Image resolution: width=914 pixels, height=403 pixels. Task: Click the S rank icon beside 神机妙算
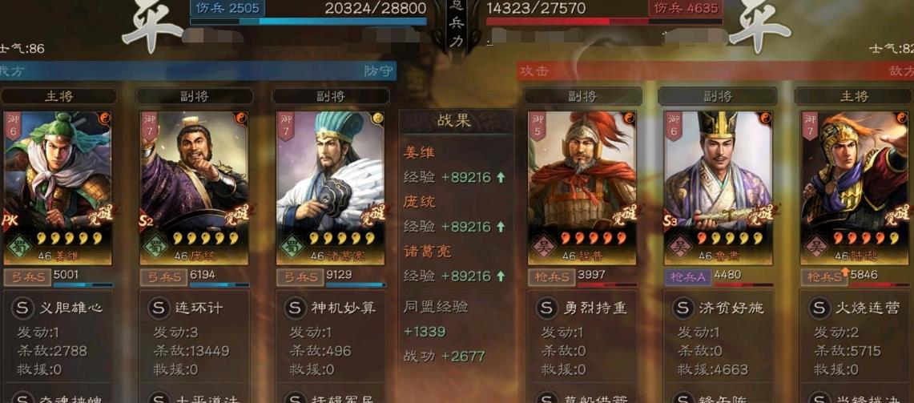click(x=295, y=308)
